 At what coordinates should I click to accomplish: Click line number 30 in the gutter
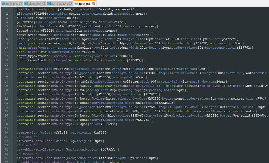click(6, 132)
